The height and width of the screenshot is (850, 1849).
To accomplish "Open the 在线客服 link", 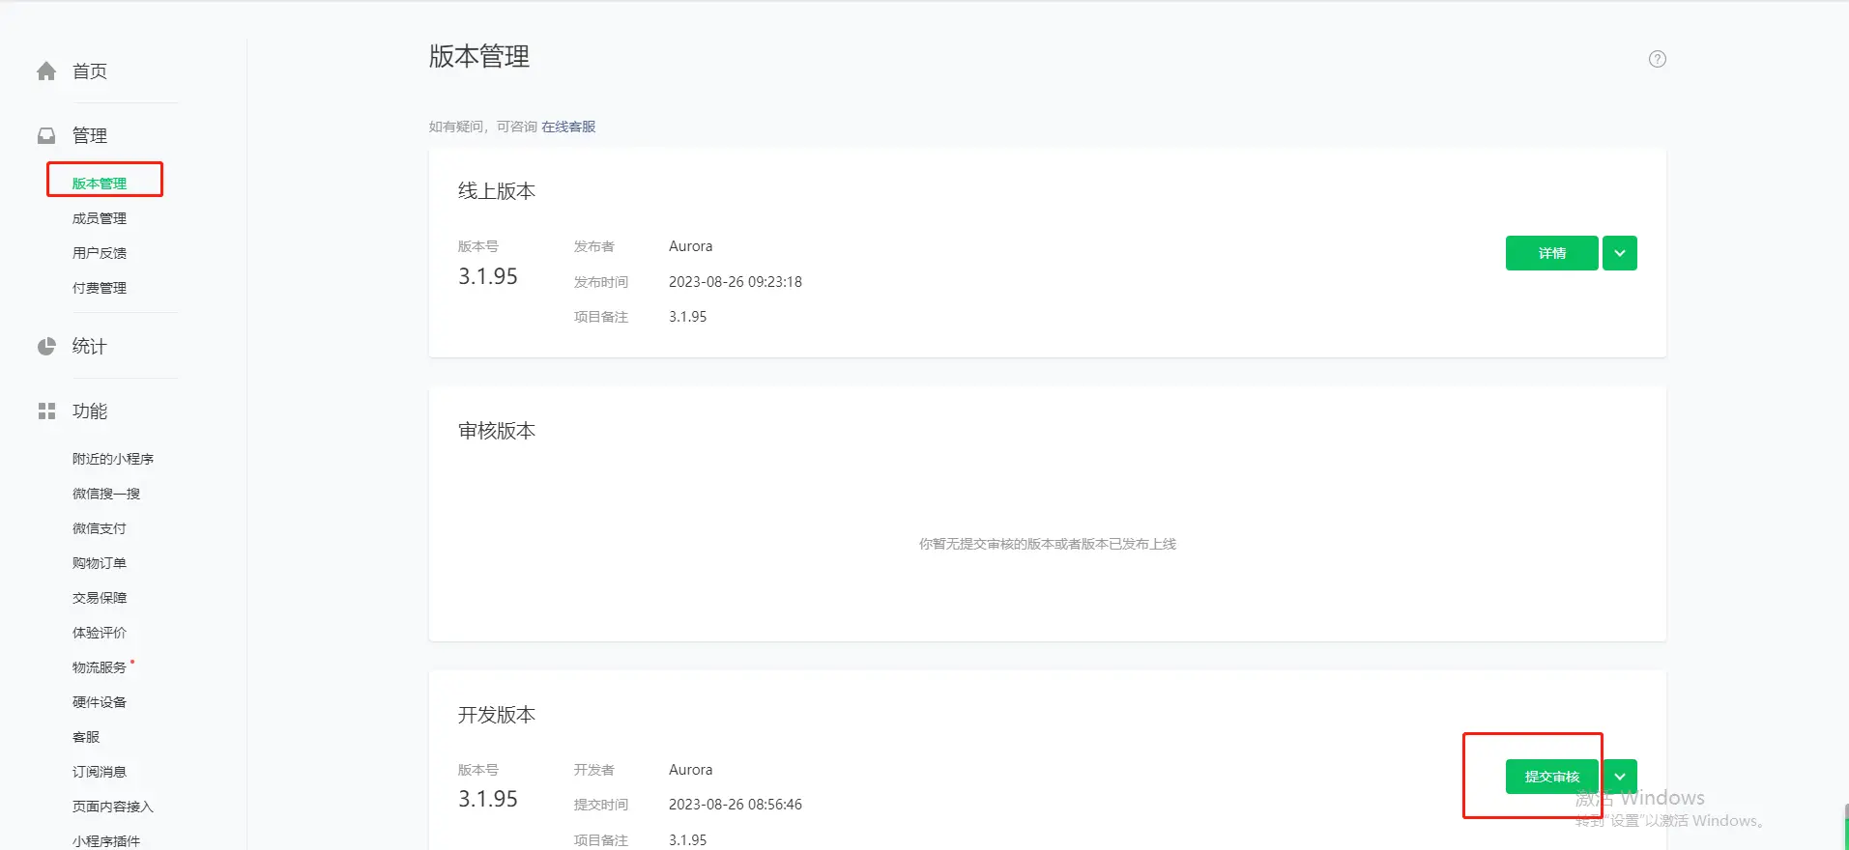I will coord(568,127).
